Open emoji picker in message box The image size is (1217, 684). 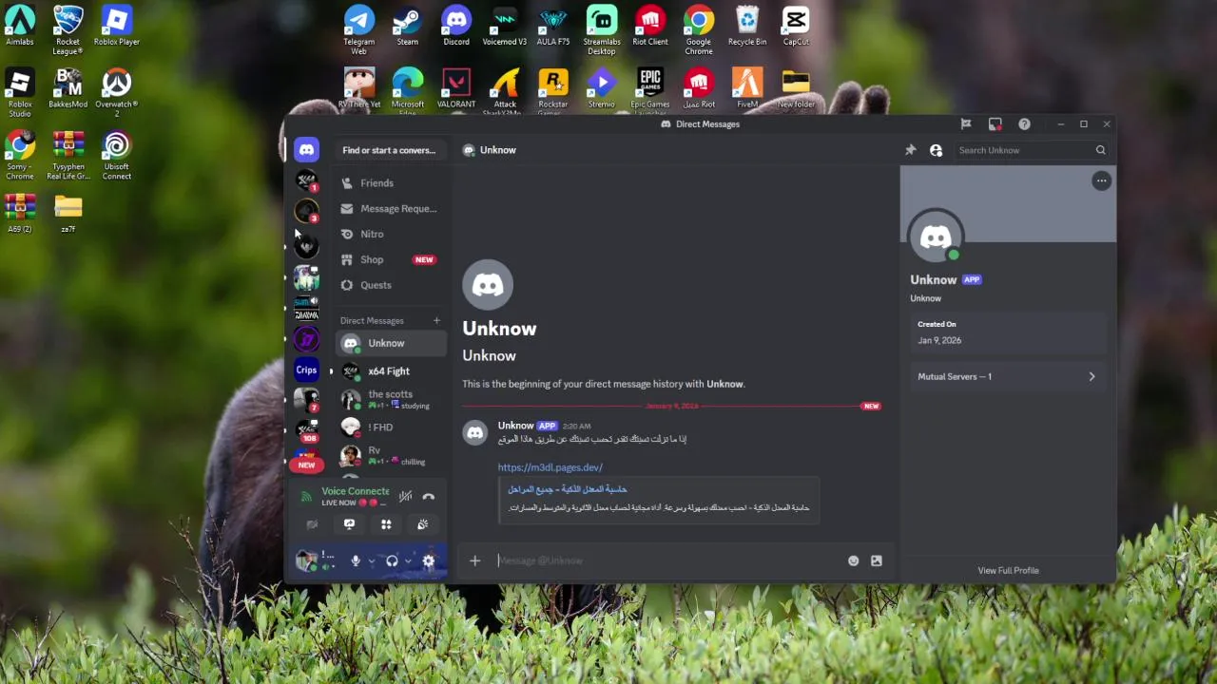[x=853, y=560]
